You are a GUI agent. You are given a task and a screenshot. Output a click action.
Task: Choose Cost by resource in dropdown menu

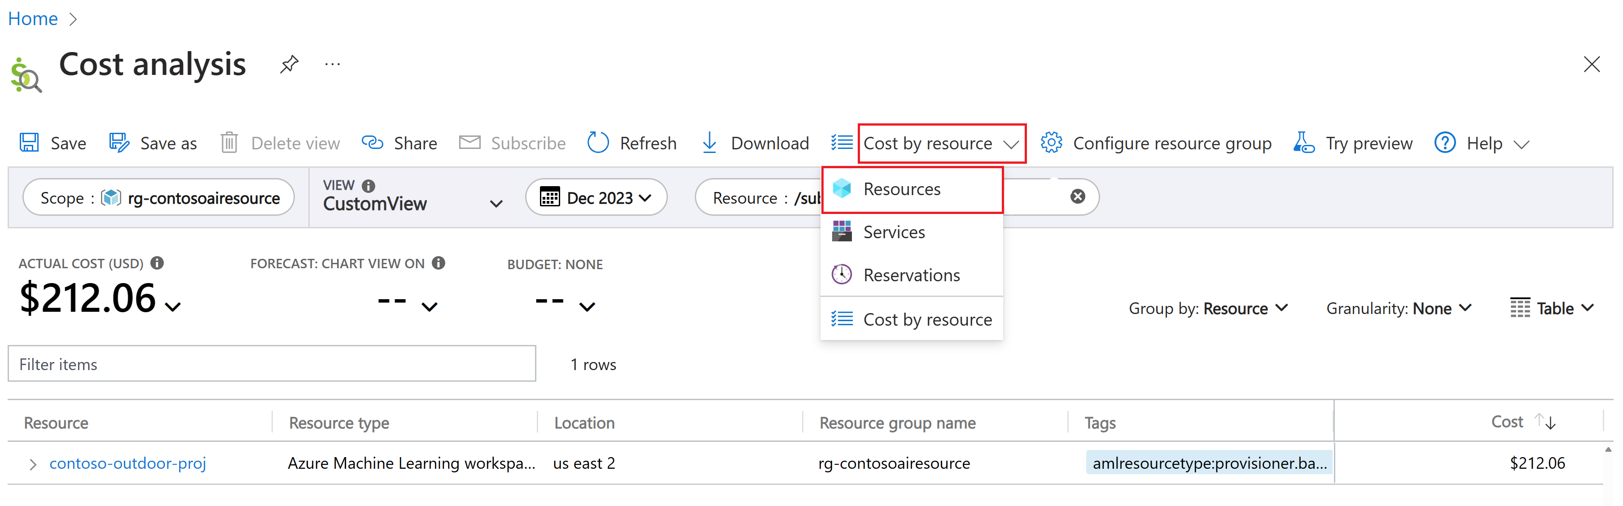coord(912,320)
